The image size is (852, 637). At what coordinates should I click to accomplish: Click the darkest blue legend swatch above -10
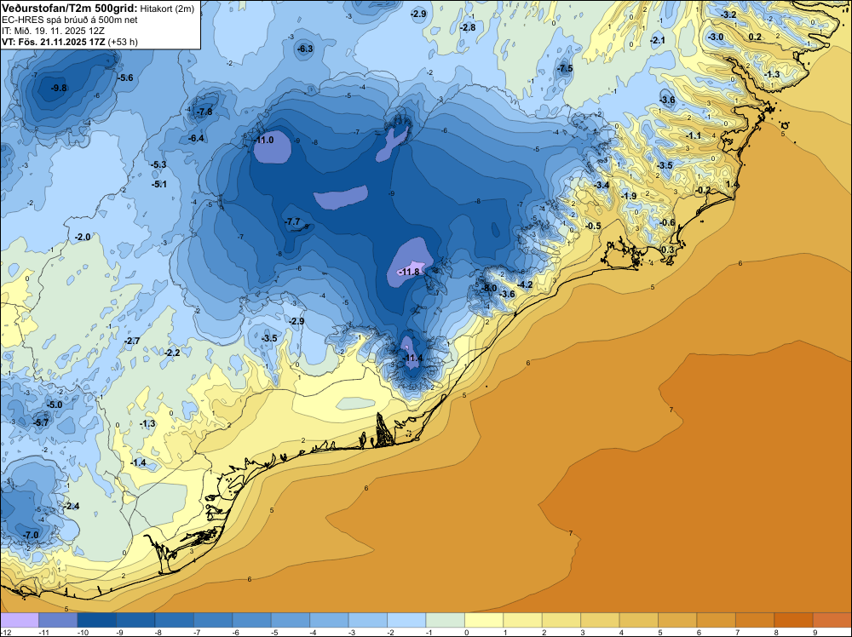[97, 620]
